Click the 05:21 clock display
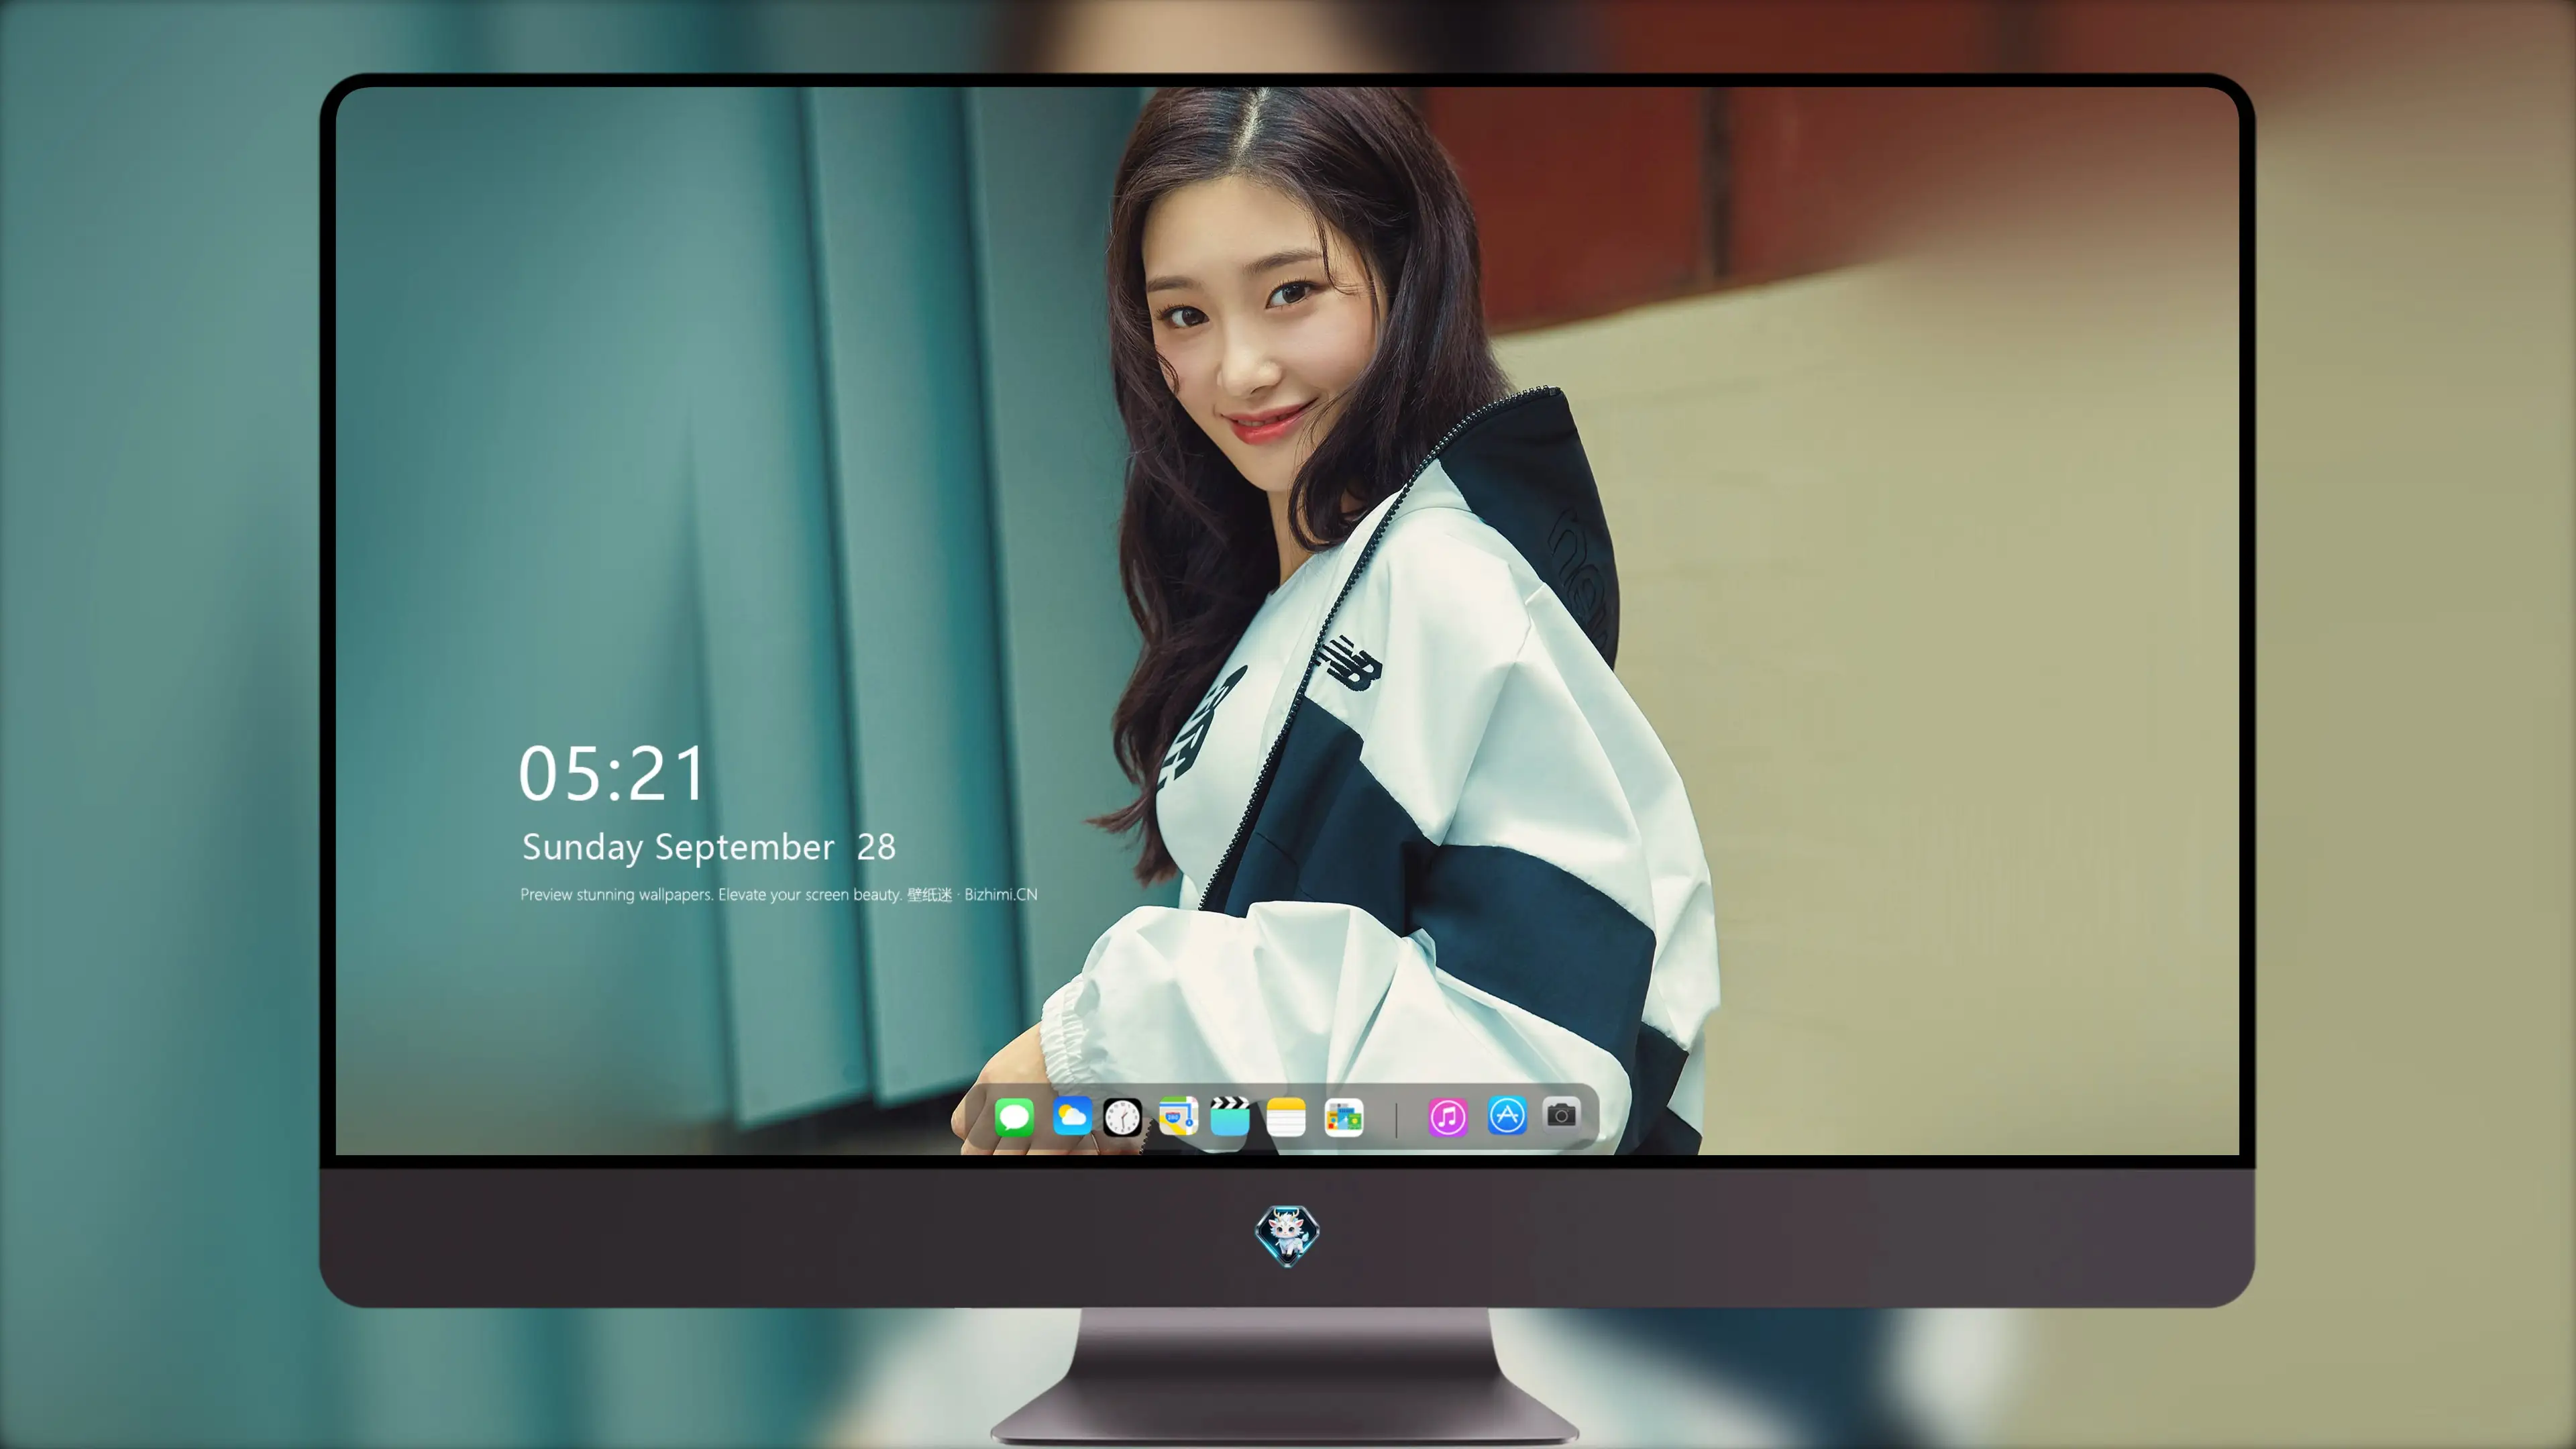The height and width of the screenshot is (1449, 2576). click(x=612, y=774)
